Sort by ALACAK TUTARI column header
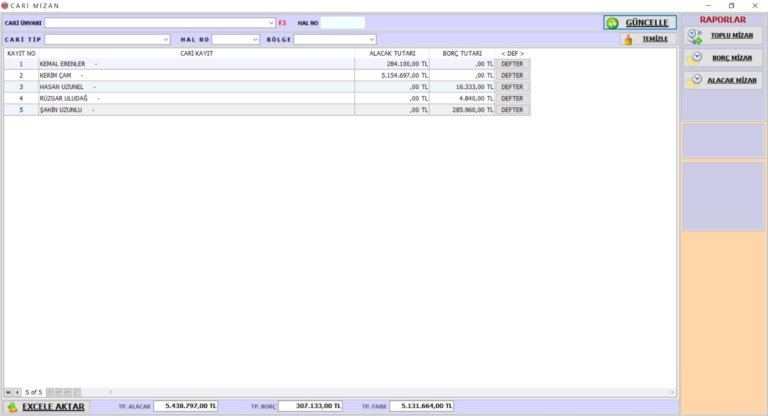Image resolution: width=768 pixels, height=416 pixels. click(392, 53)
